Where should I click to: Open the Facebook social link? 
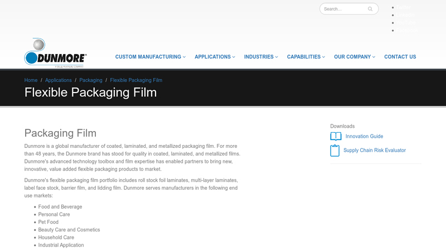click(x=407, y=31)
